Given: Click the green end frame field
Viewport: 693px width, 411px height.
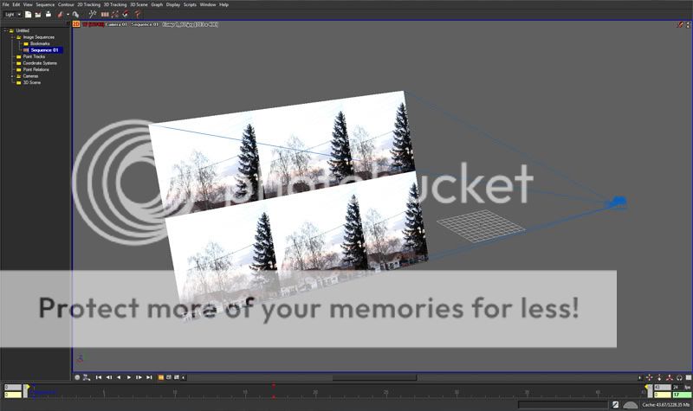Looking at the screenshot, I should [675, 395].
